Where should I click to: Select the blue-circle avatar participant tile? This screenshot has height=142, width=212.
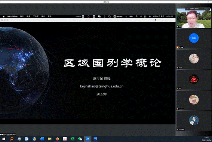coord(194,38)
